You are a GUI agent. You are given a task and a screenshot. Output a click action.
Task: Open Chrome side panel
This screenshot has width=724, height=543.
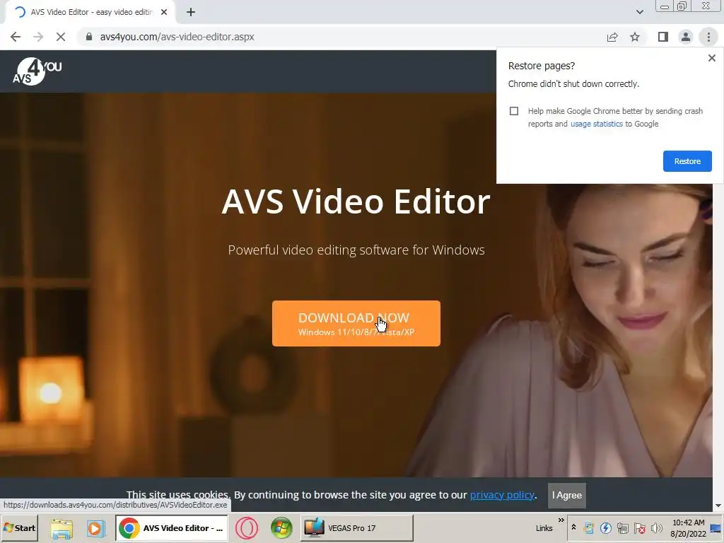663,37
